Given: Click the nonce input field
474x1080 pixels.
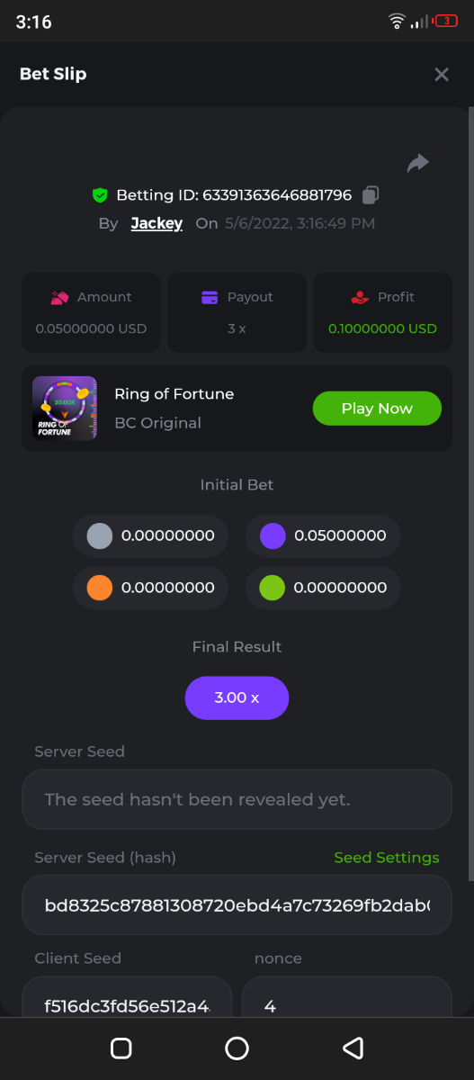Looking at the screenshot, I should [347, 1004].
